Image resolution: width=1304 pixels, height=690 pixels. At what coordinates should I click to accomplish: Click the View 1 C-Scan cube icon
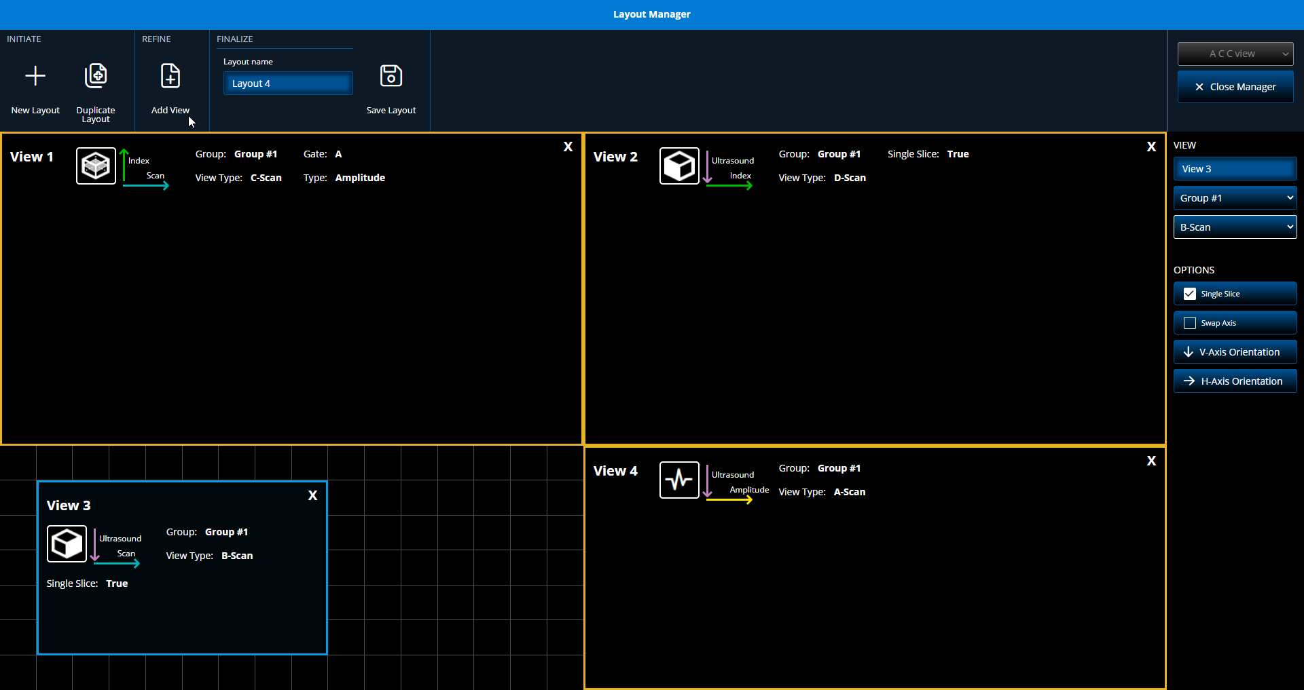(96, 166)
